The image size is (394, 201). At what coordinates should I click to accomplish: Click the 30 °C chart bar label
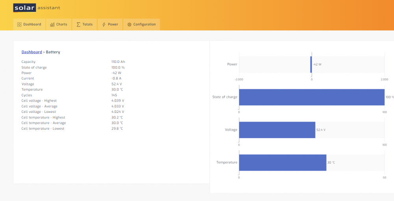(331, 162)
